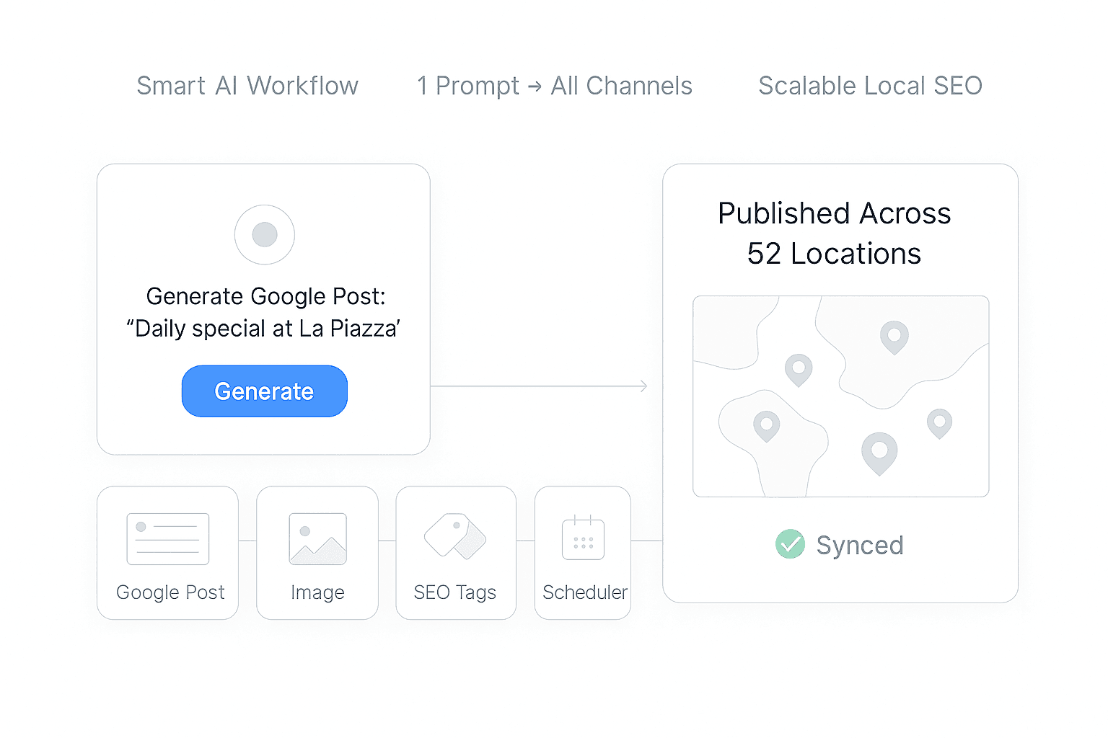
Task: Click the Synced status text
Action: [859, 546]
